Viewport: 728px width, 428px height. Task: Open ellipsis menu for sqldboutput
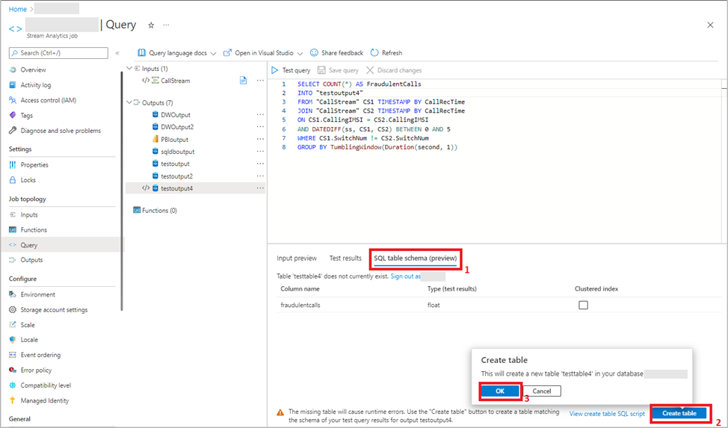pos(260,152)
